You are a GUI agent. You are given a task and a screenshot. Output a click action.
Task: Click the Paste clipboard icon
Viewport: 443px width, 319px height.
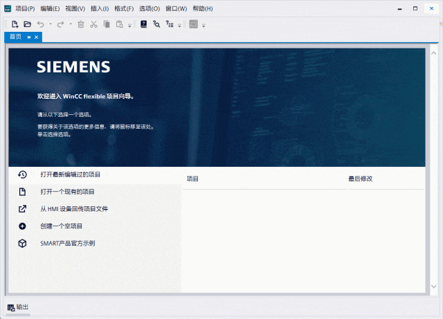[x=120, y=24]
